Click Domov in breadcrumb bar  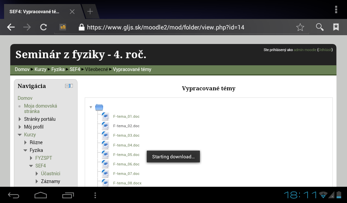[x=22, y=69]
